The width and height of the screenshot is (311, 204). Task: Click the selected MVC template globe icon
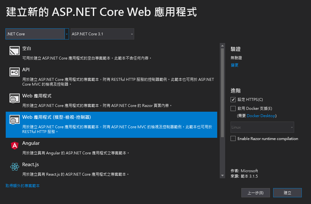(15, 119)
